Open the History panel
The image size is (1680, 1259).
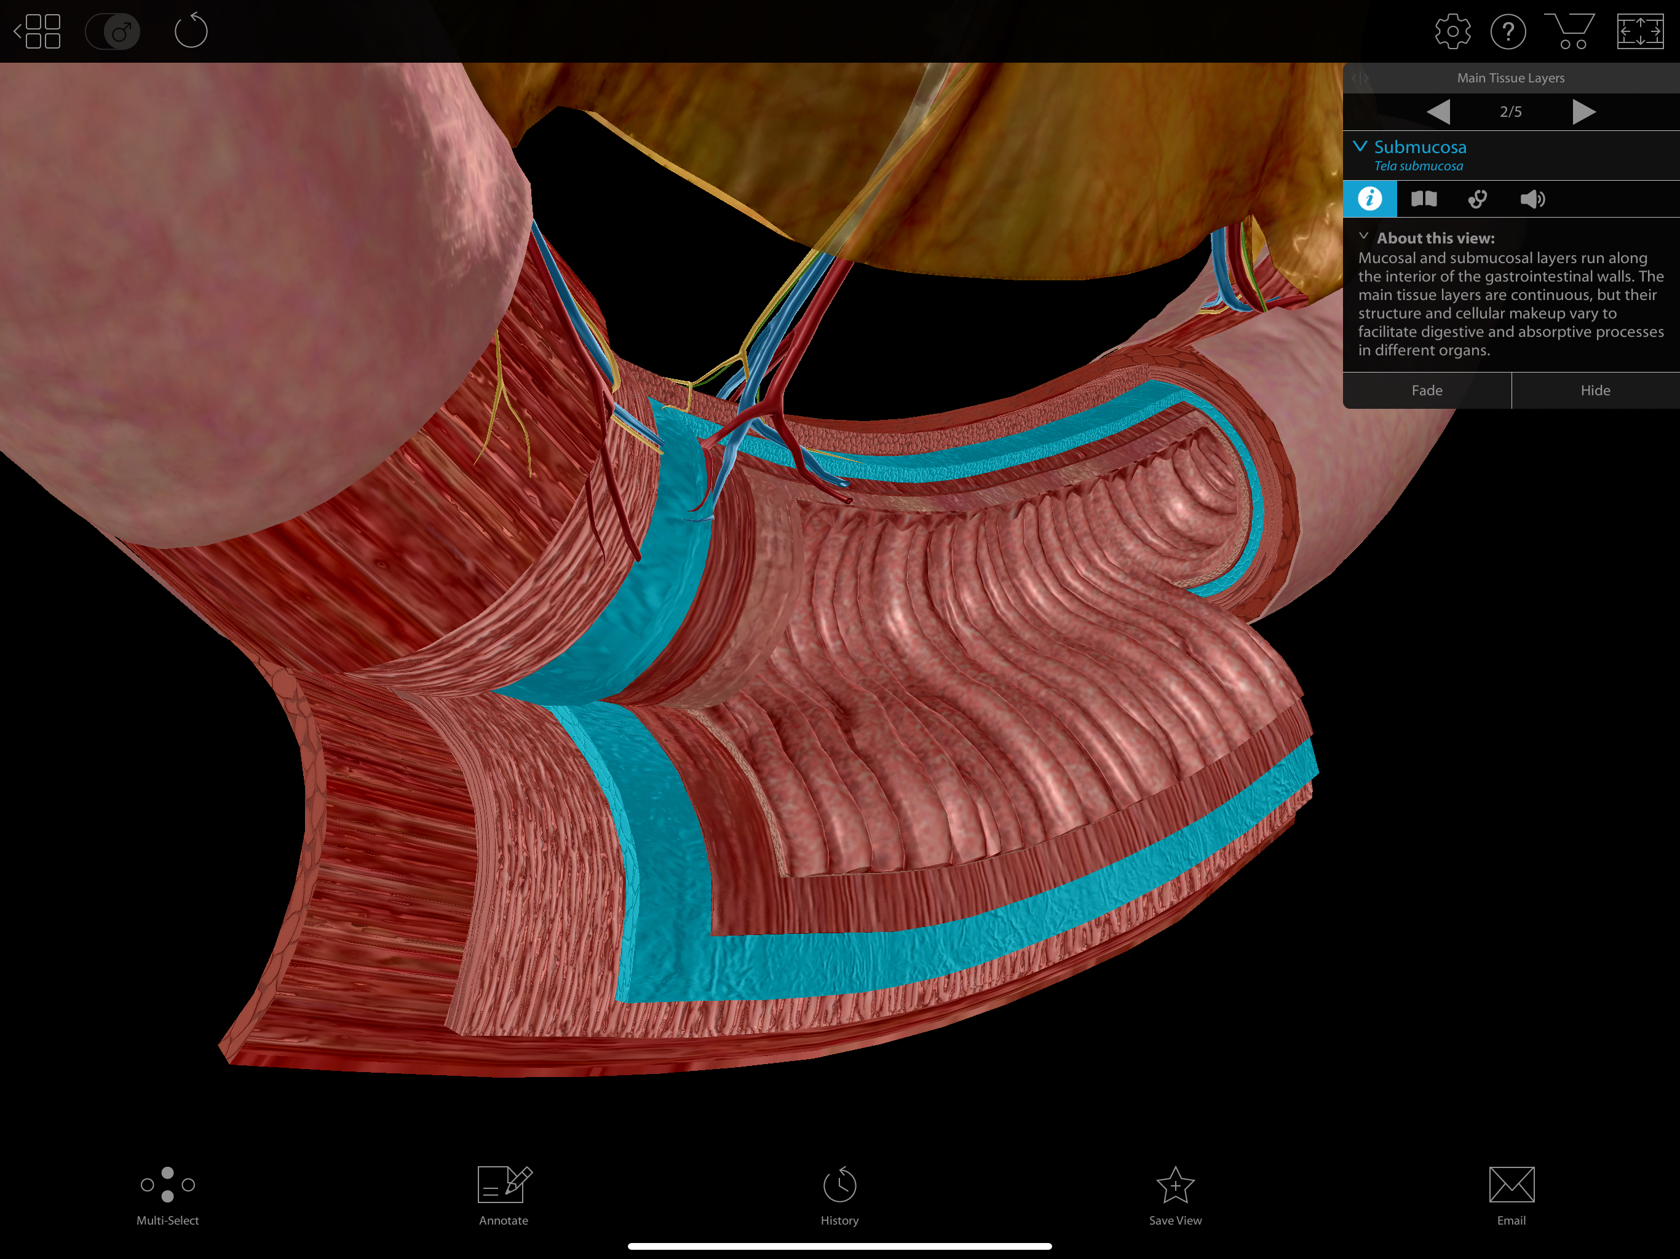click(839, 1196)
